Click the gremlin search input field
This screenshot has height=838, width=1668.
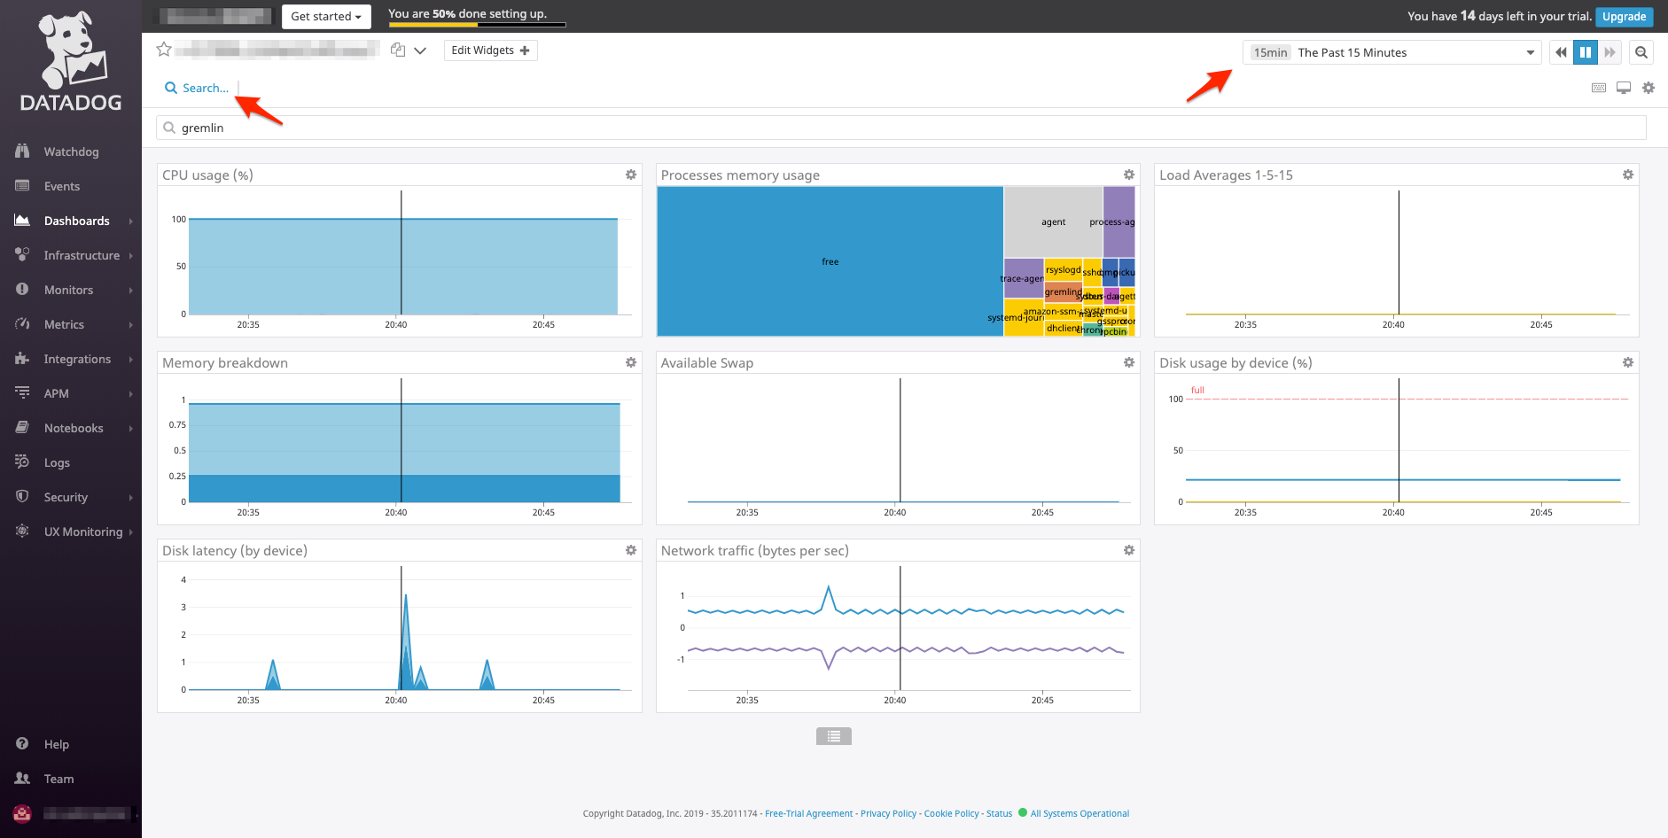click(620, 127)
